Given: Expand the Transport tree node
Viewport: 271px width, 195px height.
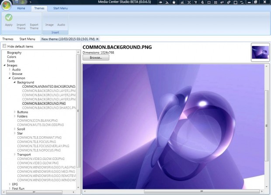Looking at the screenshot, I should (15, 154).
